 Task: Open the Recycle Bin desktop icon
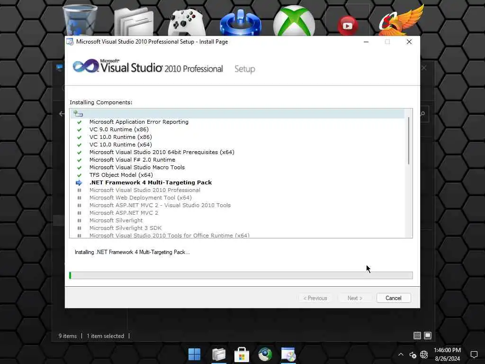(80, 20)
